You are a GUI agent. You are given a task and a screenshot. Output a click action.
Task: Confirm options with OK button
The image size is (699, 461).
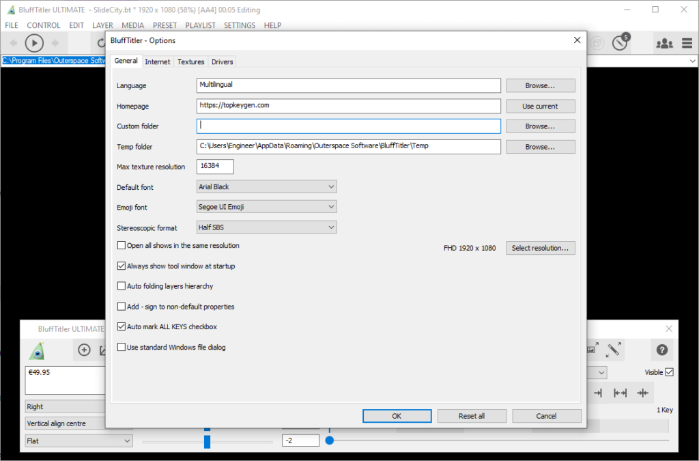tap(397, 416)
